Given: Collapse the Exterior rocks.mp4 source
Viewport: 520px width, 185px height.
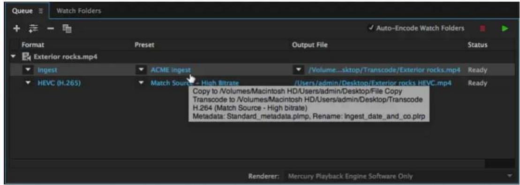Looking at the screenshot, I should (13, 57).
